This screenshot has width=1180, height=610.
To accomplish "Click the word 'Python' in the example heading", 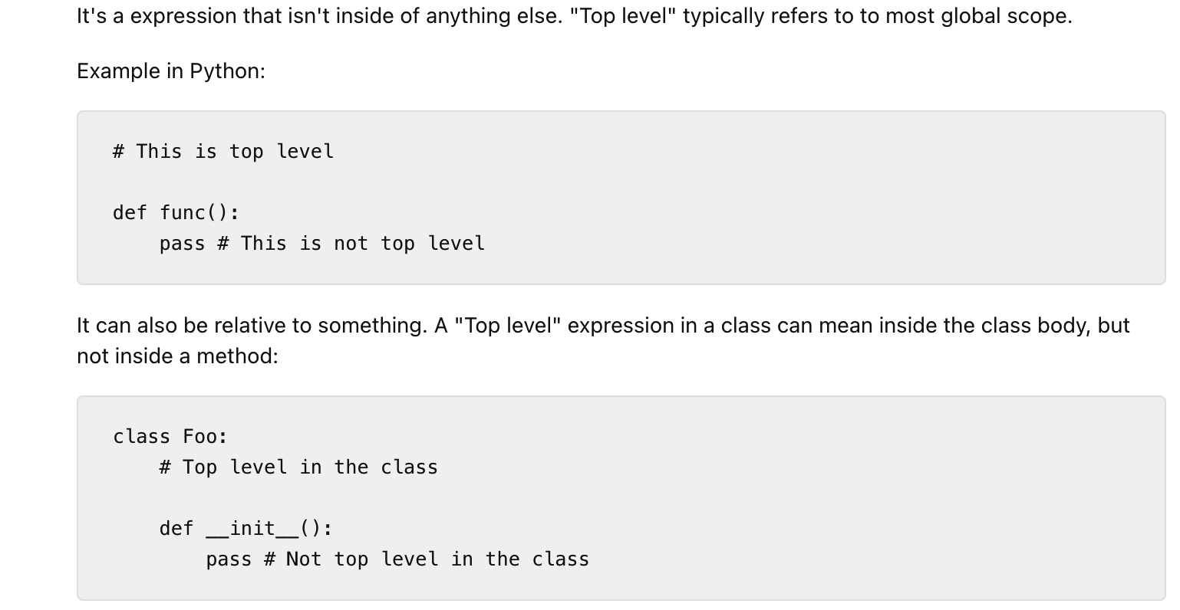I will point(224,71).
